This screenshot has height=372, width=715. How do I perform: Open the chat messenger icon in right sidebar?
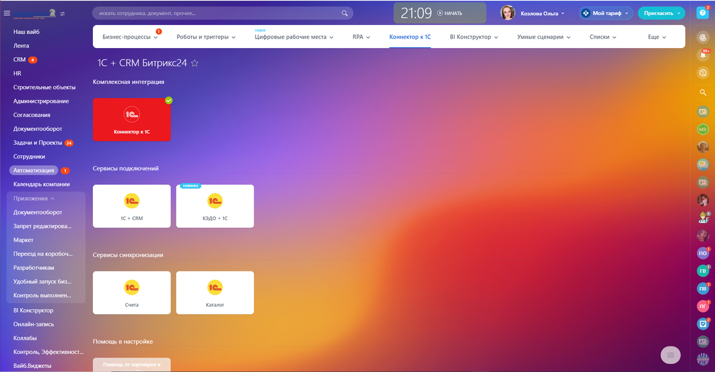(703, 73)
